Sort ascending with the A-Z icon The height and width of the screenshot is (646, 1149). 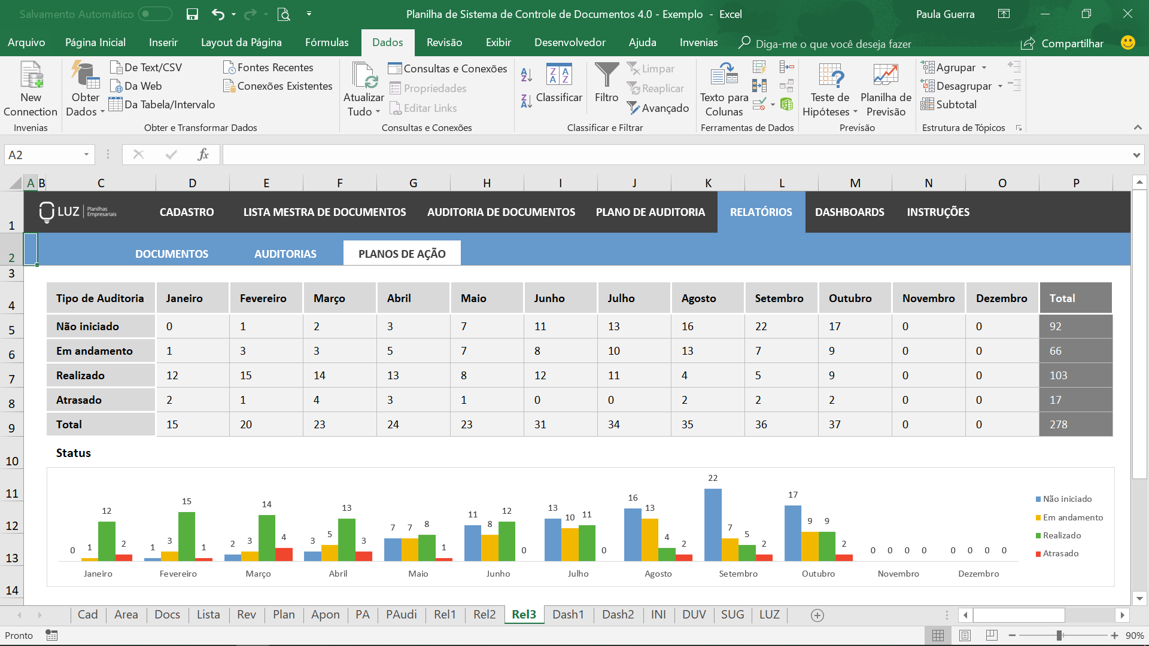coord(526,75)
